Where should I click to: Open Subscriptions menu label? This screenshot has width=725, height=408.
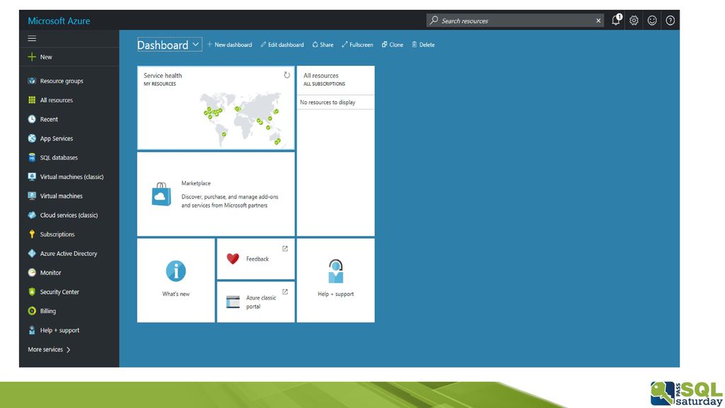tap(57, 234)
